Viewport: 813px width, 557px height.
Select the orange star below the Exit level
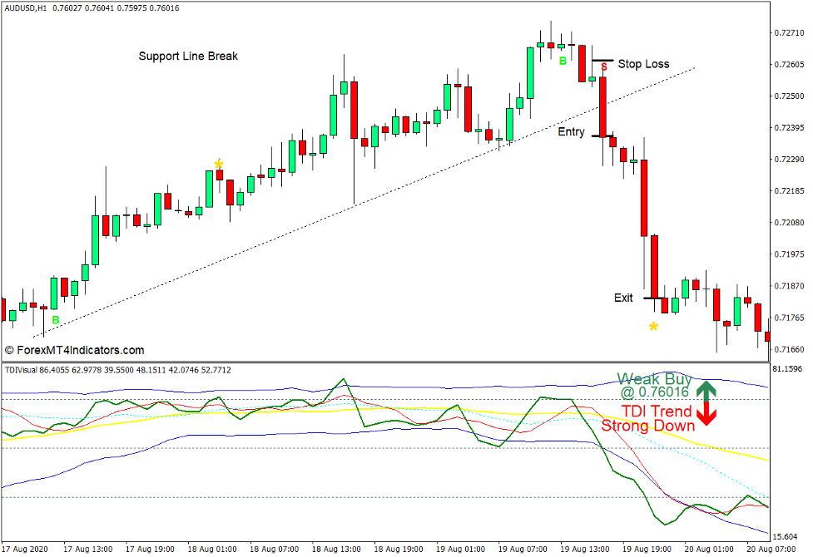point(653,327)
